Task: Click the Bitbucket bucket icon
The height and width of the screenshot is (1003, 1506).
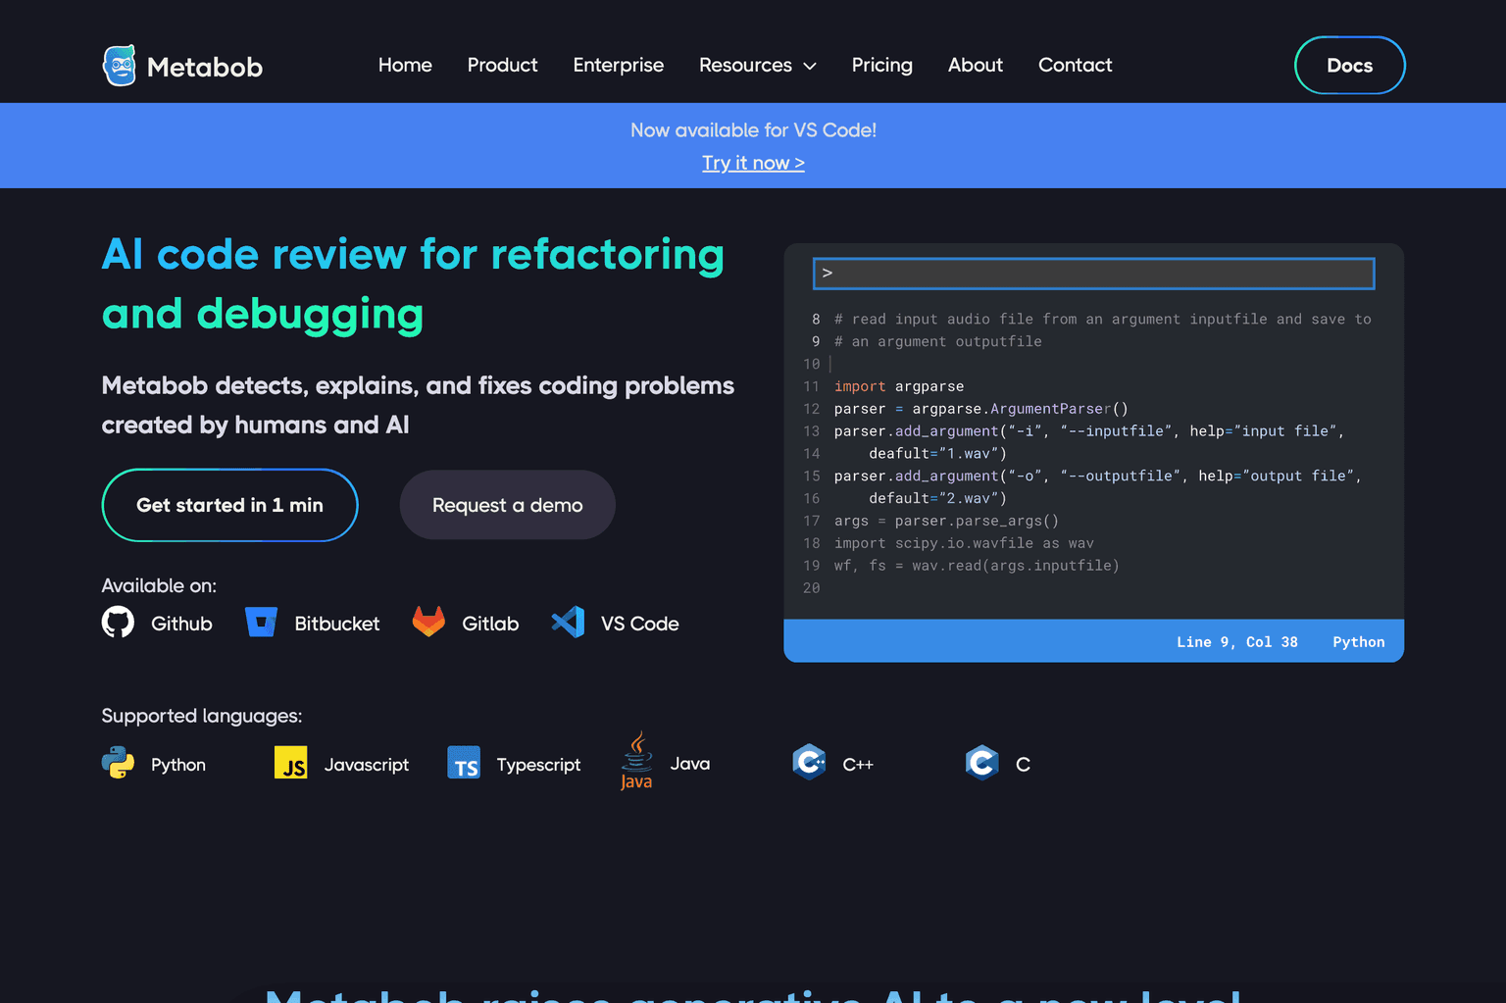Action: tap(261, 622)
